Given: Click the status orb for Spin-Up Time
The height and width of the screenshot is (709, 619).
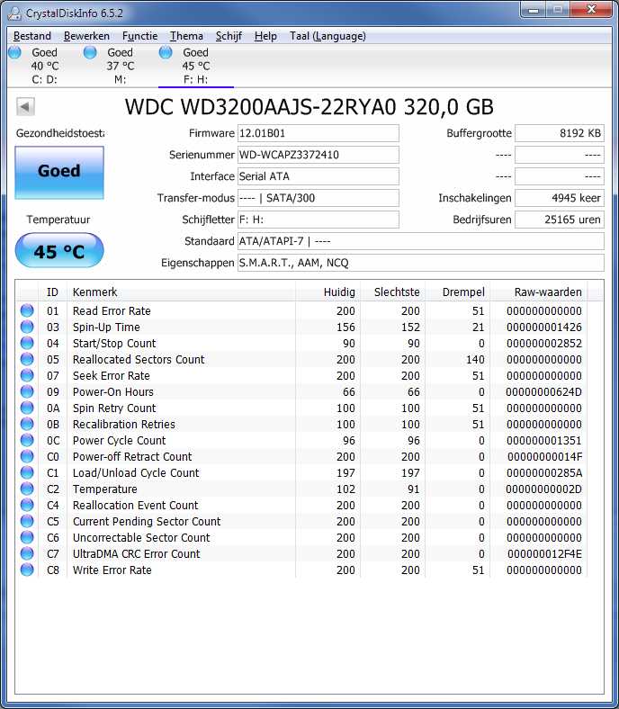Looking at the screenshot, I should [x=27, y=327].
